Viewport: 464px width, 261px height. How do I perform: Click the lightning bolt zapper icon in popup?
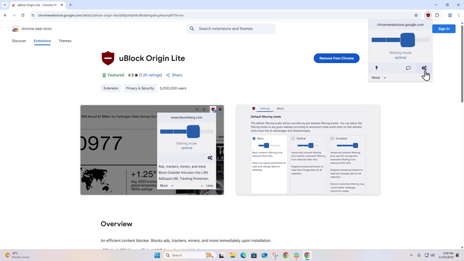tap(376, 68)
